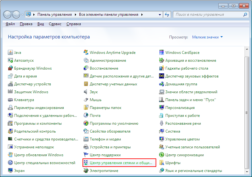252x177 pixels.
Task: Open the Учетные записи пользователей link
Action: (192, 147)
